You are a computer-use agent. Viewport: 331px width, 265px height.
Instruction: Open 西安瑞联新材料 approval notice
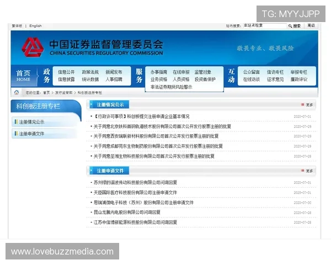(156, 136)
